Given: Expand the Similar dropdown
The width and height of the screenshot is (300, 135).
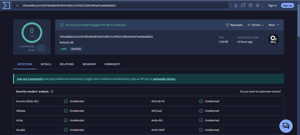Looking at the screenshot, I should pos(255,25).
